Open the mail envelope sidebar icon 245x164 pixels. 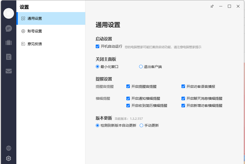click(x=9, y=71)
